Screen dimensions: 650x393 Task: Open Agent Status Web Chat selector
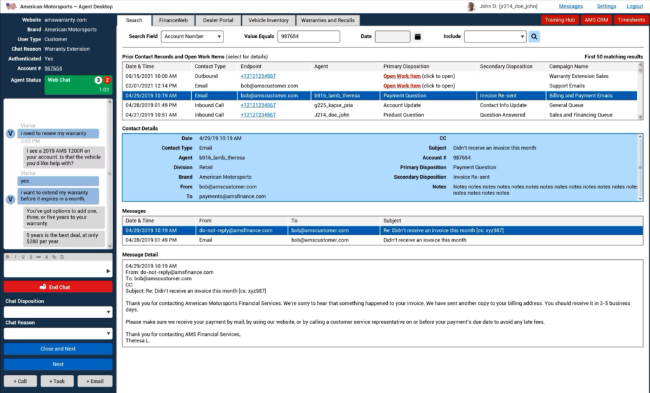[x=78, y=84]
